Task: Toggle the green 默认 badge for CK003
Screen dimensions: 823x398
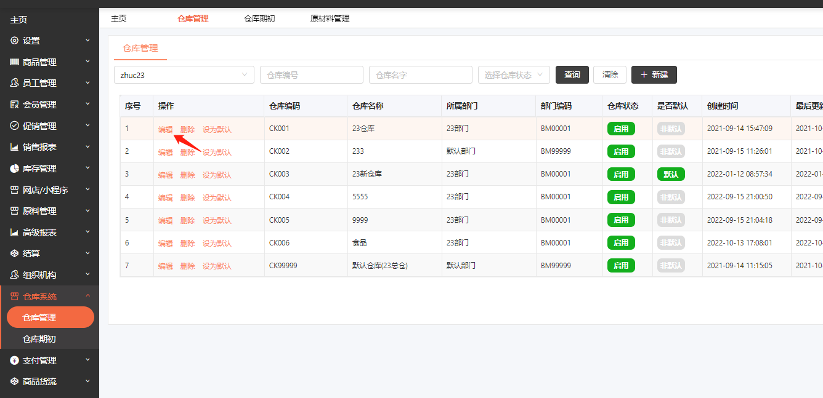Action: pos(670,174)
